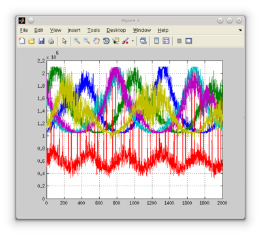Enable the Pan hand tool
This screenshot has width=261, height=235.
97,41
